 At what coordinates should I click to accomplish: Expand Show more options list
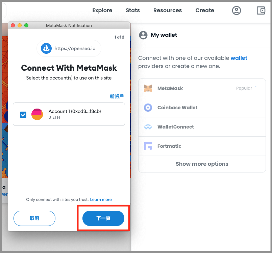(202, 164)
